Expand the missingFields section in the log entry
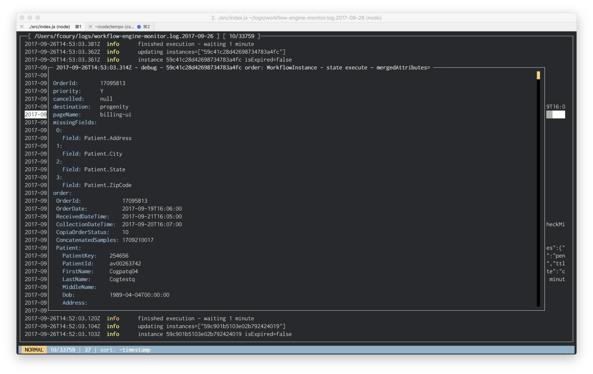Screen dimensions: 593x374 point(74,122)
